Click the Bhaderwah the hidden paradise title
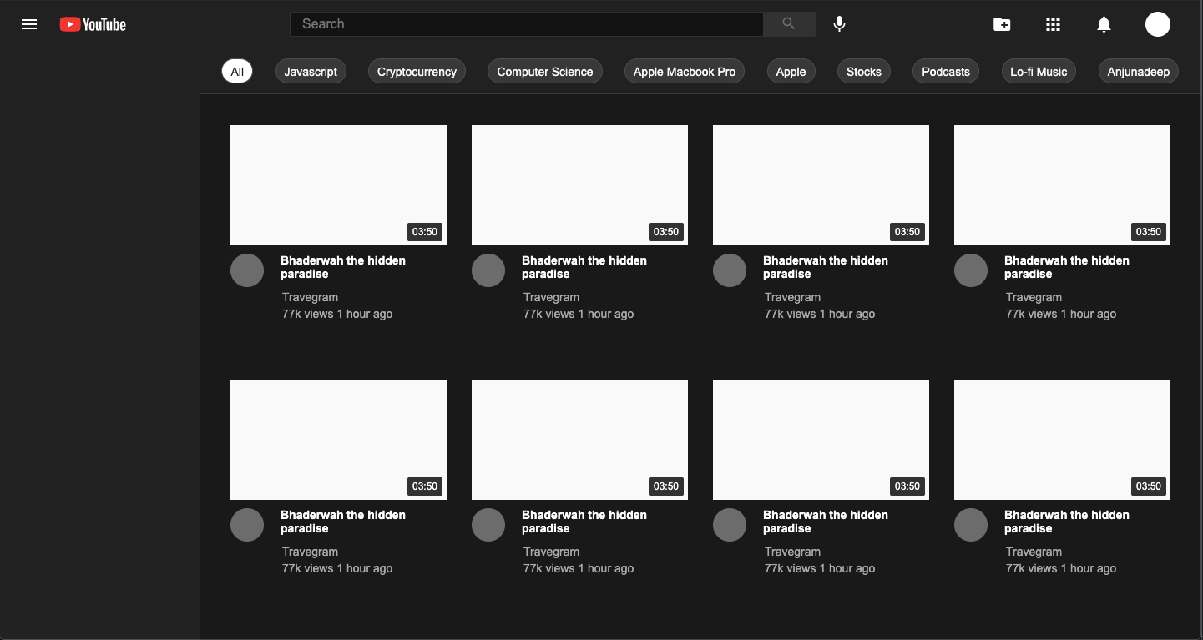Screen dimensions: 1203x640 [342, 267]
